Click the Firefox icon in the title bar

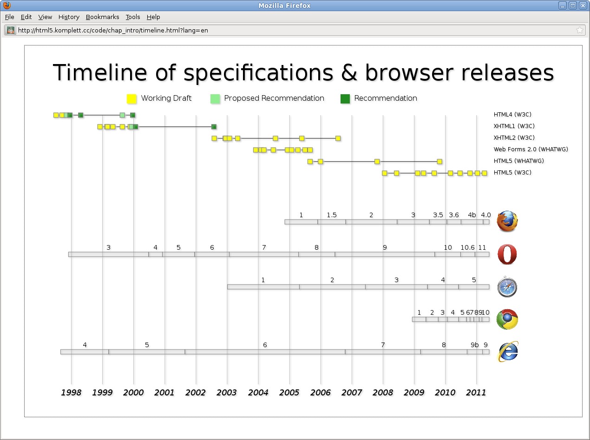7,6
